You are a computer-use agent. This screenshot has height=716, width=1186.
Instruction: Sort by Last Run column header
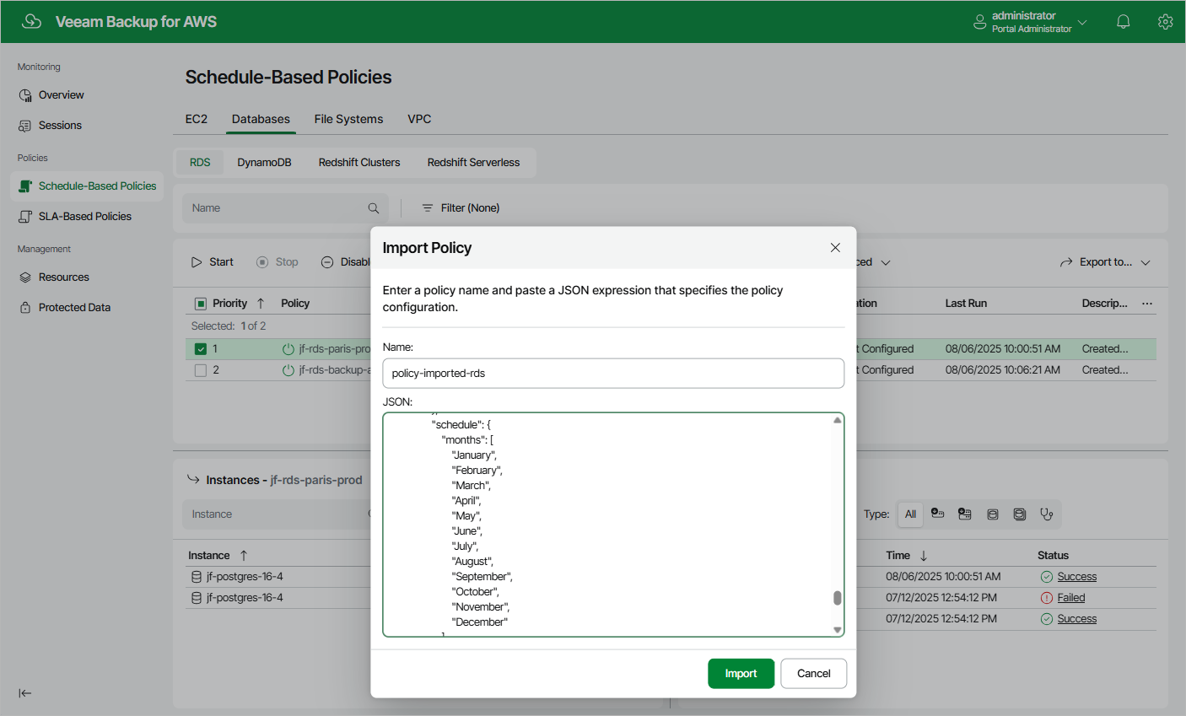click(x=966, y=304)
